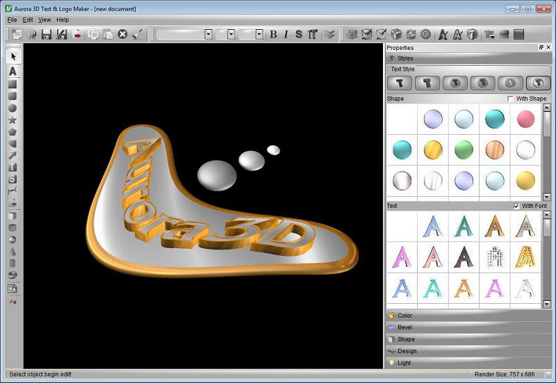Pick the pentagon shape tool
Image resolution: width=556 pixels, height=383 pixels.
(x=13, y=131)
